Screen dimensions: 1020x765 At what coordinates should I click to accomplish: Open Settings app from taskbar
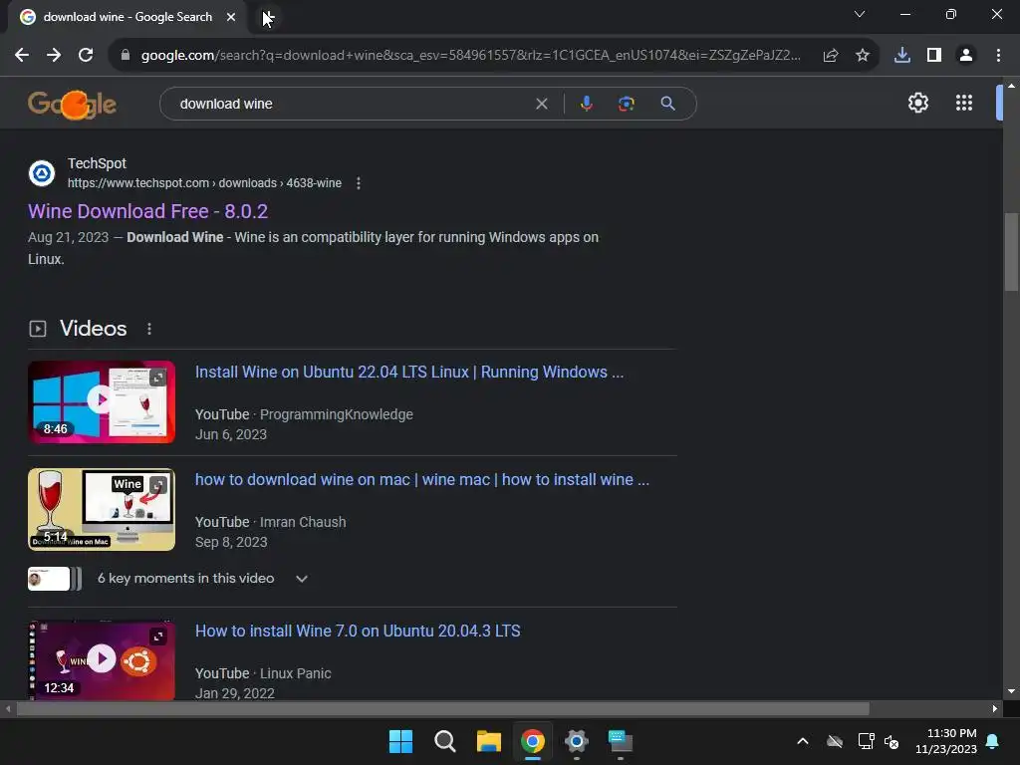tap(577, 741)
